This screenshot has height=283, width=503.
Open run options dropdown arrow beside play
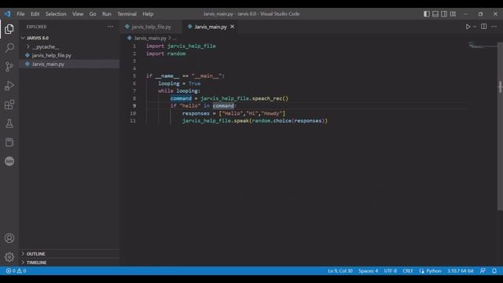tap(475, 27)
